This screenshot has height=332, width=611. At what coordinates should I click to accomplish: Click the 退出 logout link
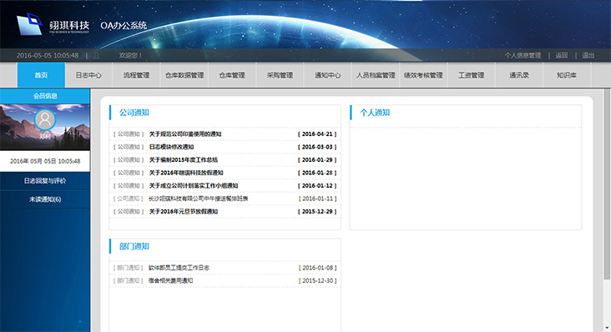(588, 56)
